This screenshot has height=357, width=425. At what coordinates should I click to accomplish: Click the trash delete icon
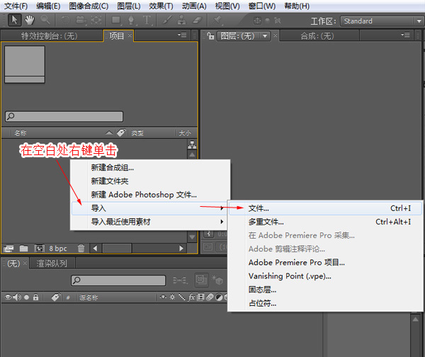81,249
